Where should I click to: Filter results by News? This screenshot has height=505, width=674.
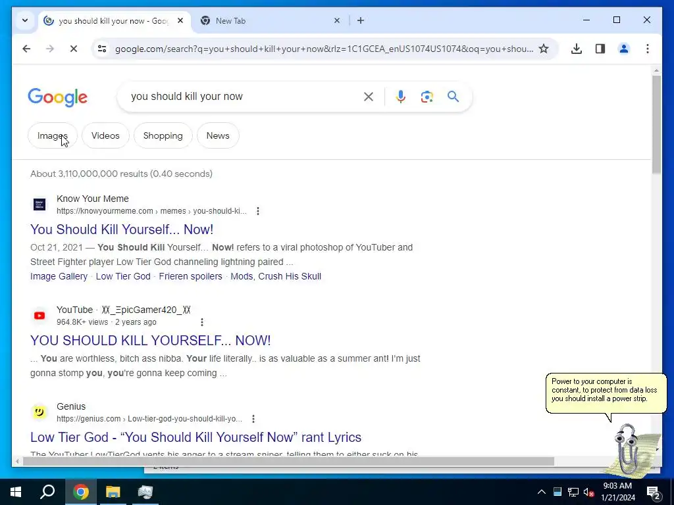pos(218,135)
